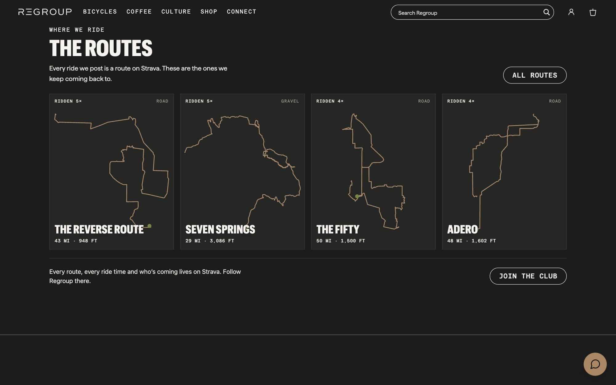The height and width of the screenshot is (385, 616).
Task: Click The Reverse Route title
Action: tap(99, 229)
